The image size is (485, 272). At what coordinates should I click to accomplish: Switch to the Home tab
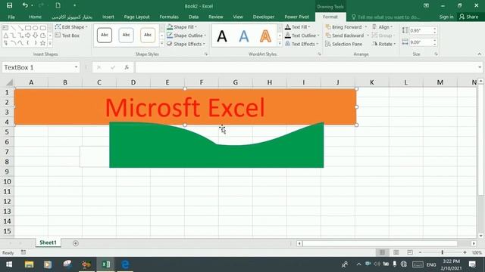(35, 17)
